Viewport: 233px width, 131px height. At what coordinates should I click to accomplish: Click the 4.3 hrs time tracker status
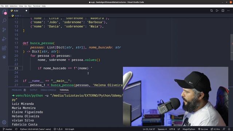click(215, 129)
